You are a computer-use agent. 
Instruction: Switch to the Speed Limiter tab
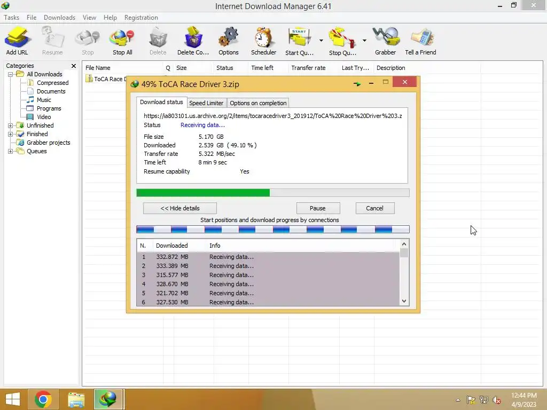[x=206, y=103]
